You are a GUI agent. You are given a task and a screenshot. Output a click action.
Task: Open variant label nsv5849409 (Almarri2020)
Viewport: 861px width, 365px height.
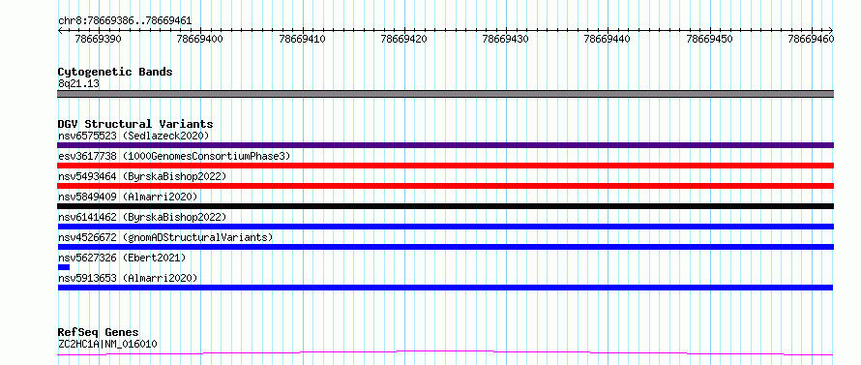tap(128, 197)
